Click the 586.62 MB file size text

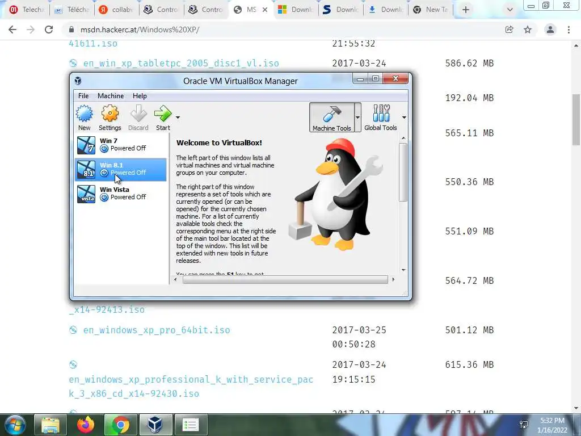point(469,64)
